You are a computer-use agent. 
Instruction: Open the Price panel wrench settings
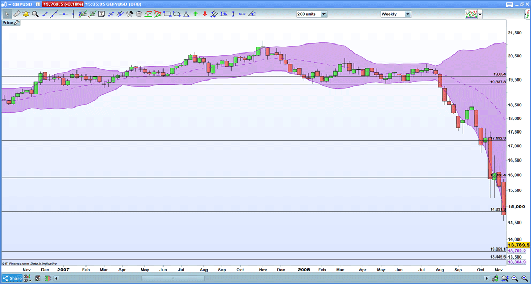click(x=17, y=23)
